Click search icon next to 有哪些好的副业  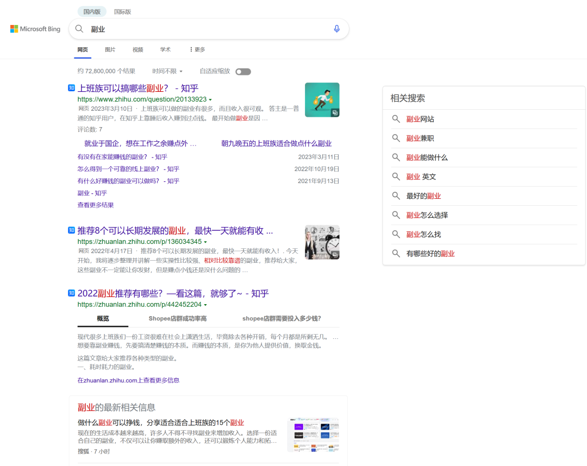[x=396, y=254]
